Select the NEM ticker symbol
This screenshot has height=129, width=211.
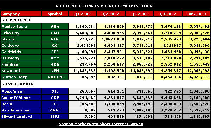tap(55, 70)
